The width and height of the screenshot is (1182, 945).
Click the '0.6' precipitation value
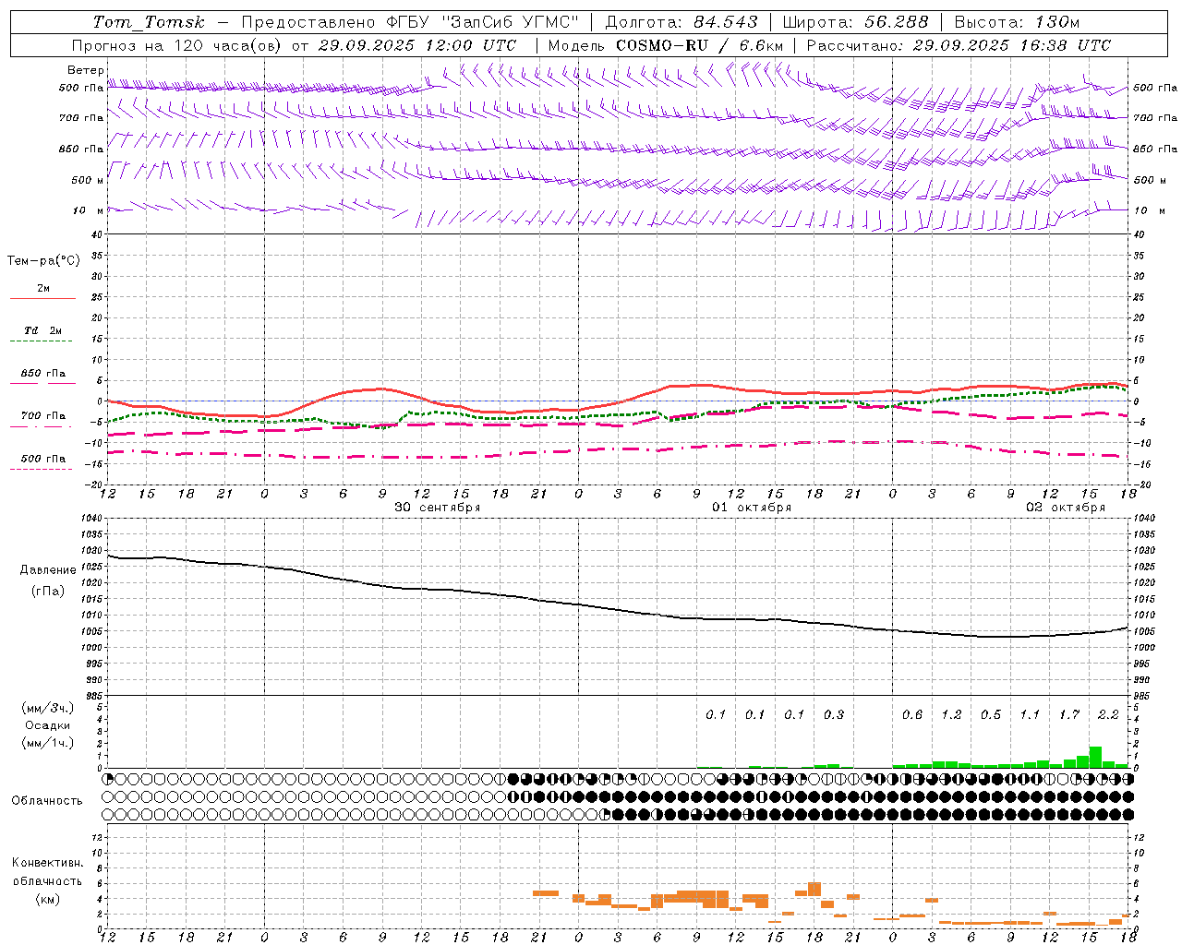pyautogui.click(x=912, y=714)
